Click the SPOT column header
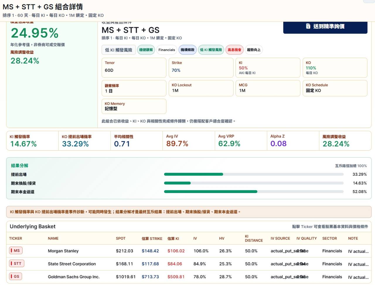375x285 pixels. pos(121,238)
